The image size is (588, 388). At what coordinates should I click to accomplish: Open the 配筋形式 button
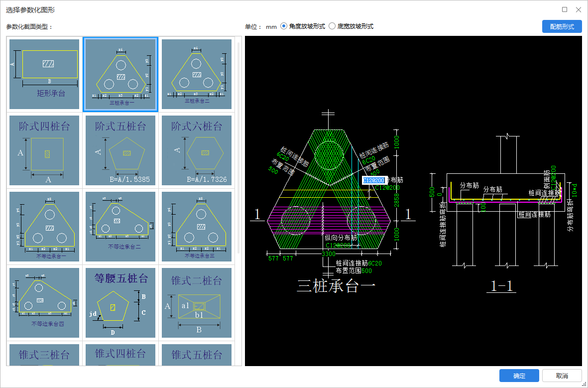562,26
